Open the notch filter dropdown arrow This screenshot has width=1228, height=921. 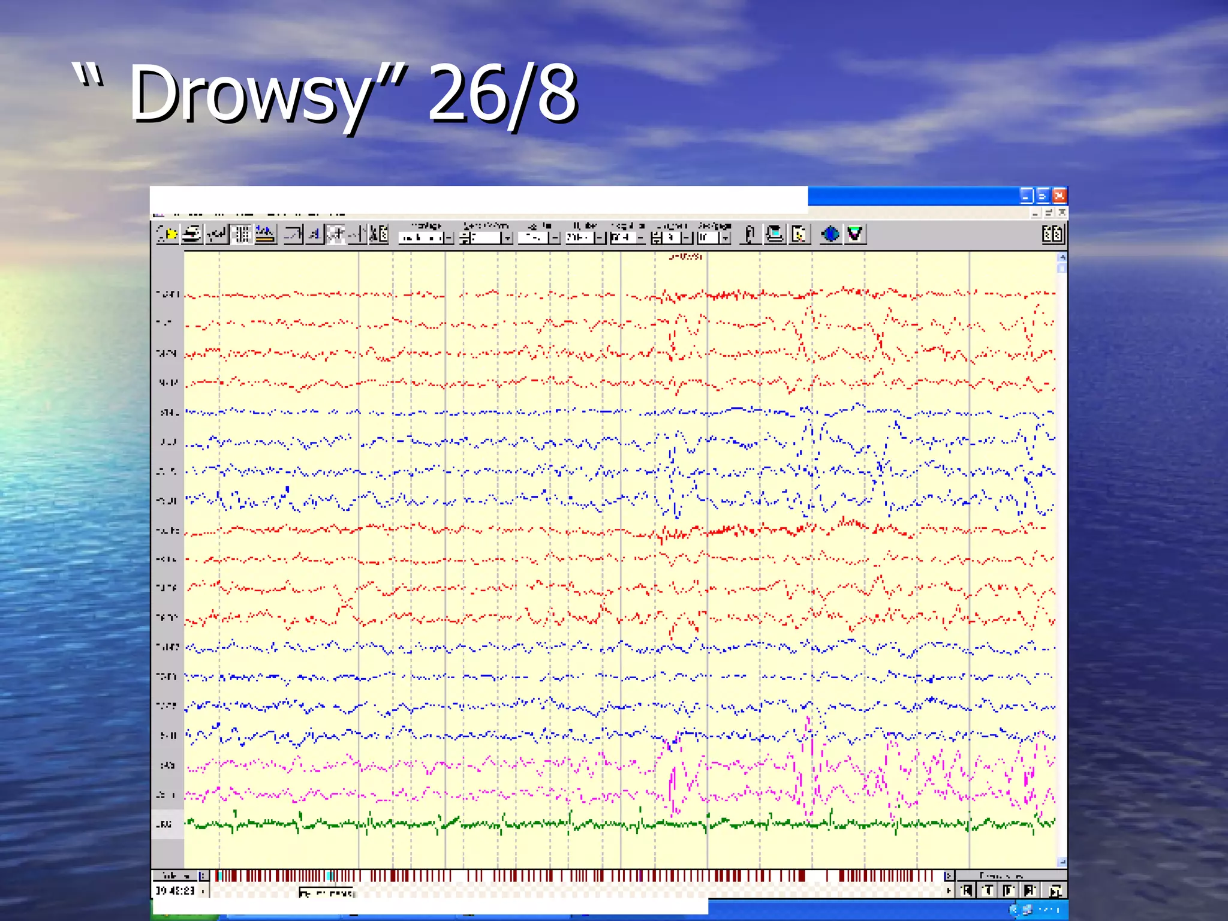tap(640, 238)
